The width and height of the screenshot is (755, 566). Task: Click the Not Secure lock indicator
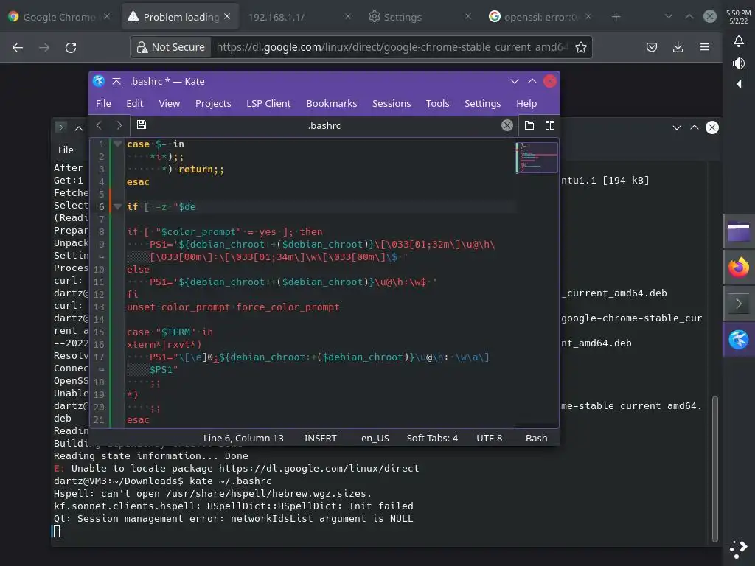171,47
